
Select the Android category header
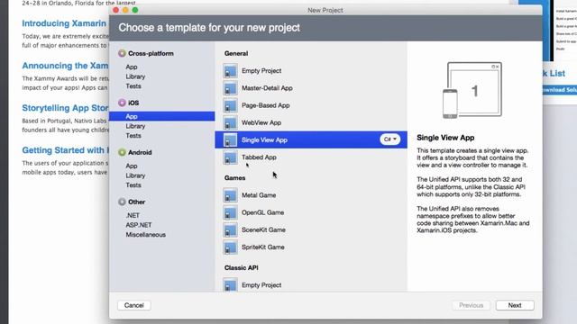tap(134, 152)
